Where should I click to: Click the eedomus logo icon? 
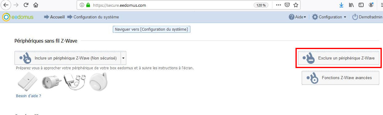coord(6,17)
